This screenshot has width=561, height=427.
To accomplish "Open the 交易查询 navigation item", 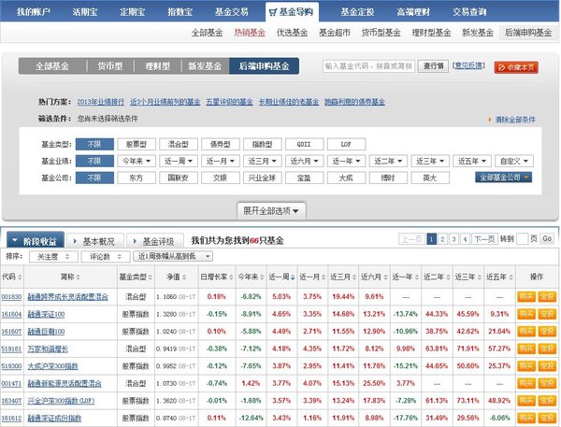I will pyautogui.click(x=469, y=12).
